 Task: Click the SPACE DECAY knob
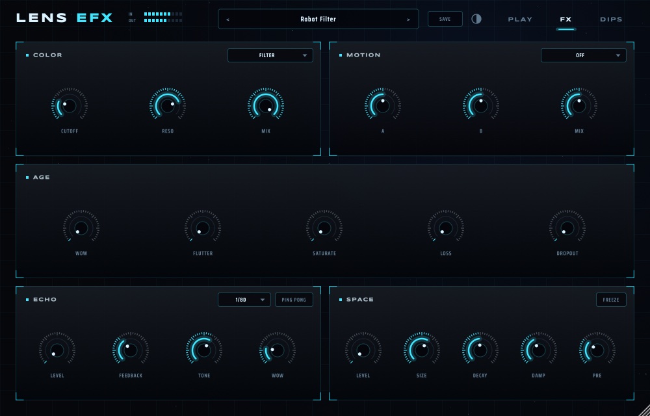(480, 350)
